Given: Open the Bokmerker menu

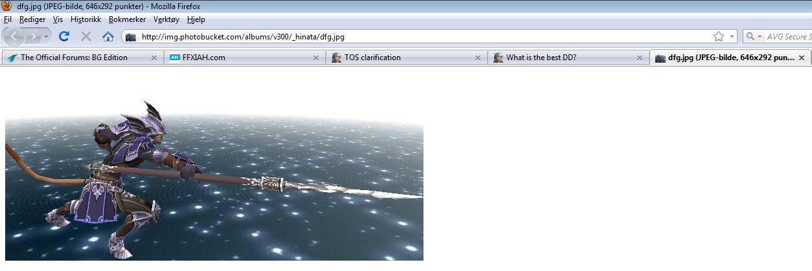Looking at the screenshot, I should (x=127, y=19).
